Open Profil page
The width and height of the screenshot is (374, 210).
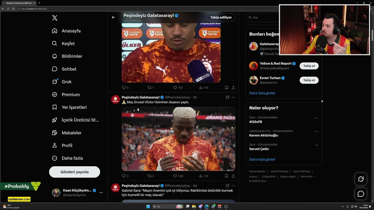pos(62,145)
